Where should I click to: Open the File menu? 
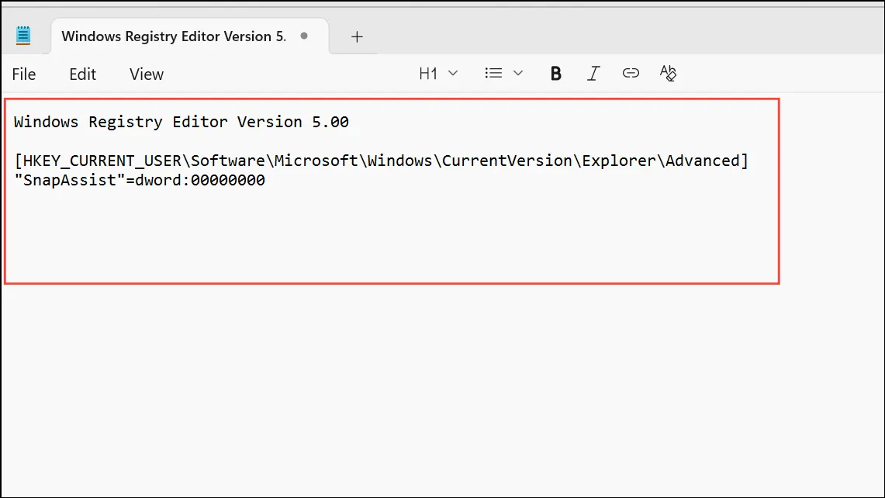[24, 74]
